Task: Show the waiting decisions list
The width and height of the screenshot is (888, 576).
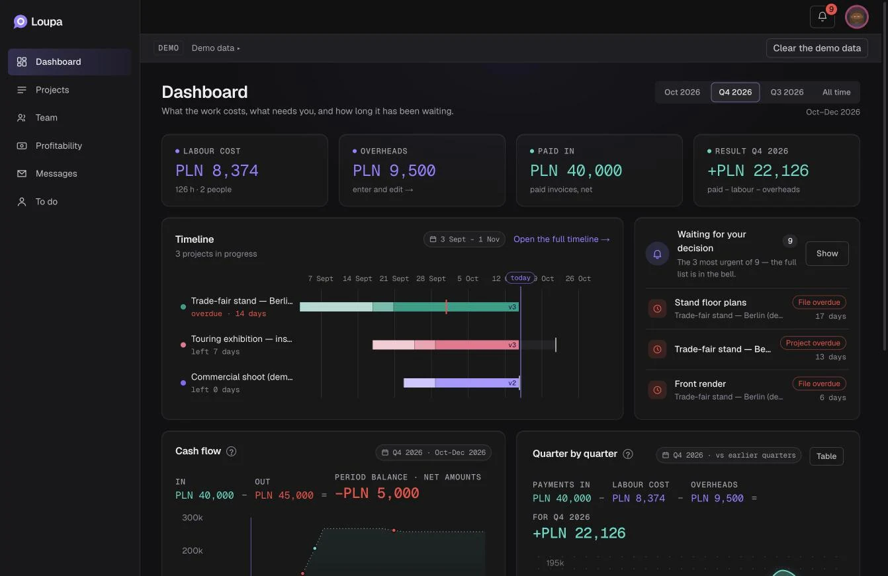Action: click(827, 253)
